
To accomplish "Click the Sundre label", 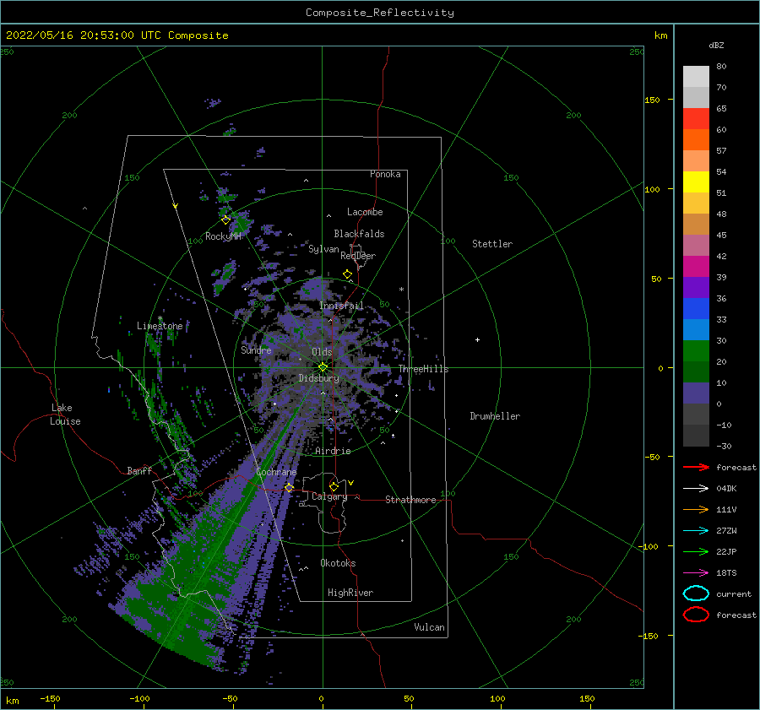I will [256, 350].
